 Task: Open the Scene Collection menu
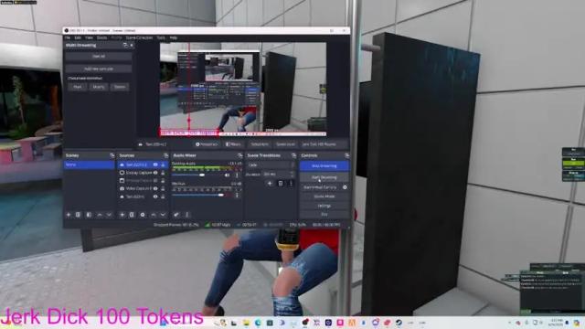coord(139,37)
